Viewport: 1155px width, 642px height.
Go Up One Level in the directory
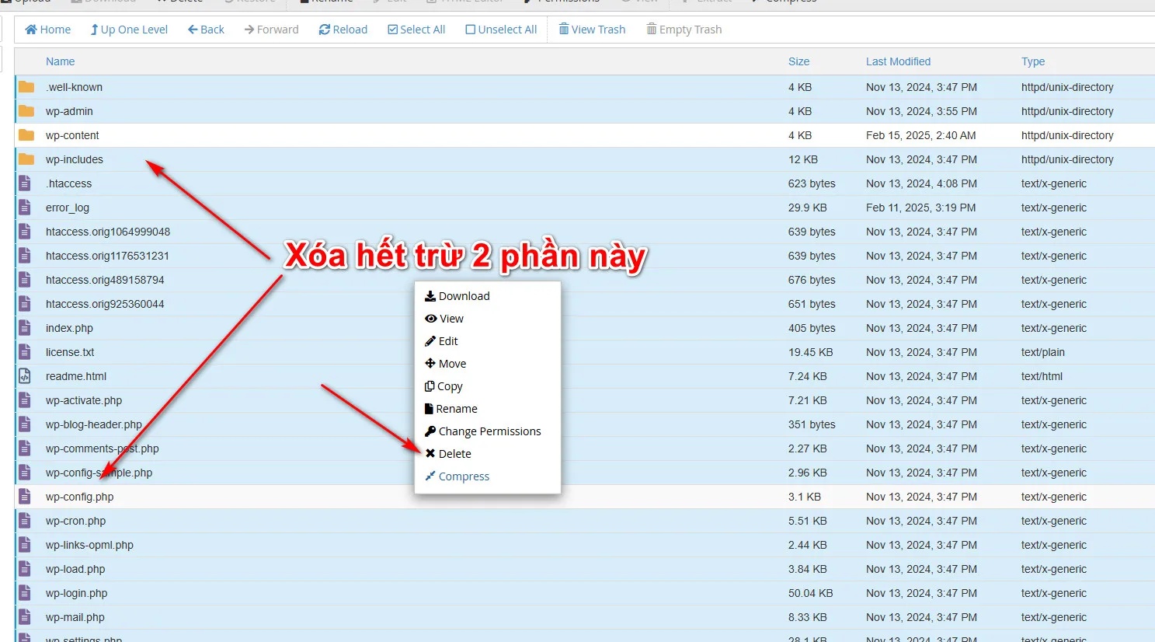point(129,30)
